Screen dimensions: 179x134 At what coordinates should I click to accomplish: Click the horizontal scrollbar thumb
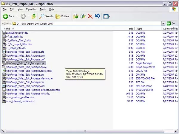coord(85,131)
